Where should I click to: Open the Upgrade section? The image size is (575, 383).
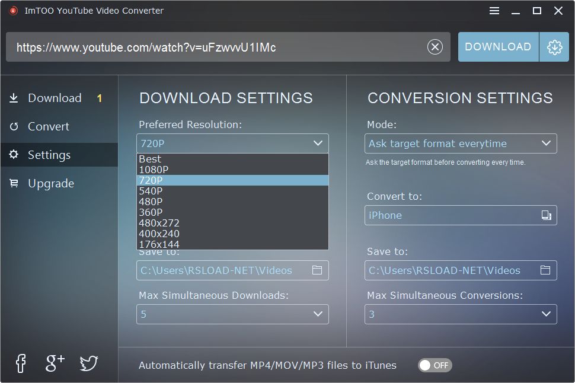(59, 183)
